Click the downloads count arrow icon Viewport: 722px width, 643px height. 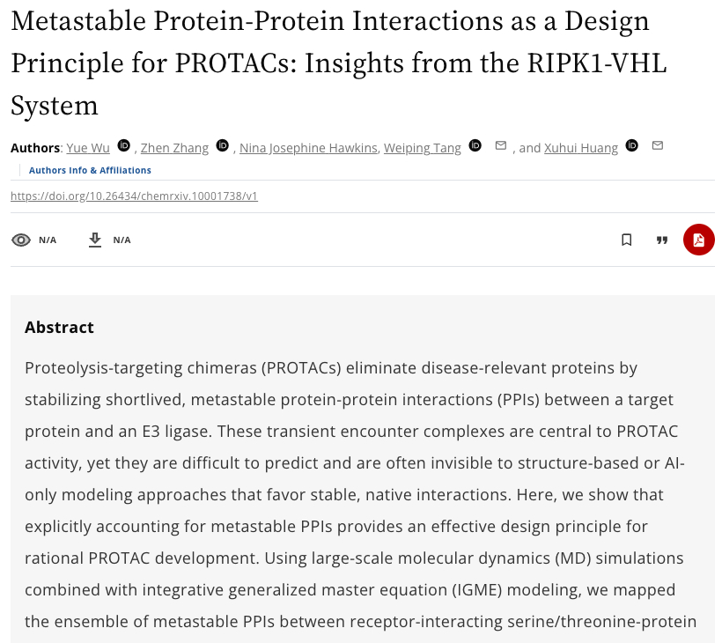(x=95, y=240)
